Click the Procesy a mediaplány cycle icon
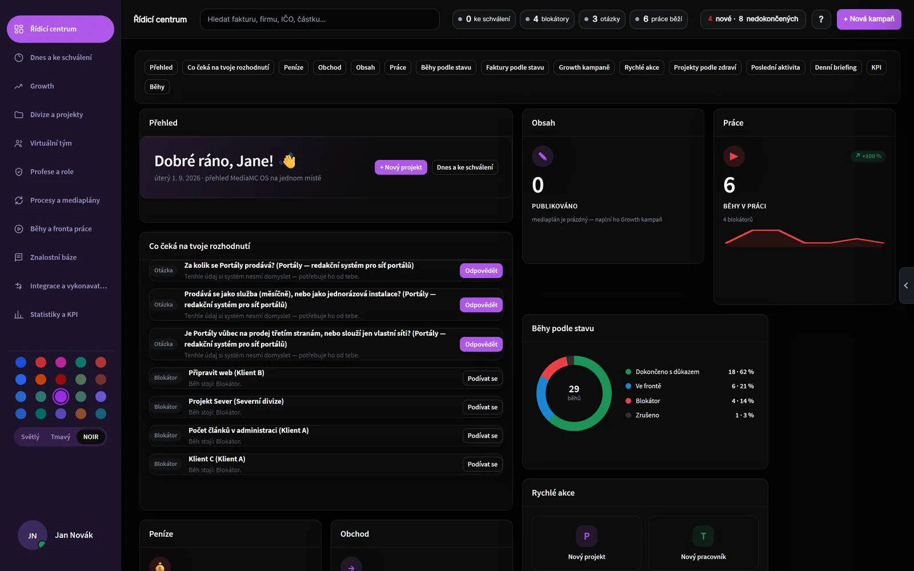 pyautogui.click(x=19, y=200)
